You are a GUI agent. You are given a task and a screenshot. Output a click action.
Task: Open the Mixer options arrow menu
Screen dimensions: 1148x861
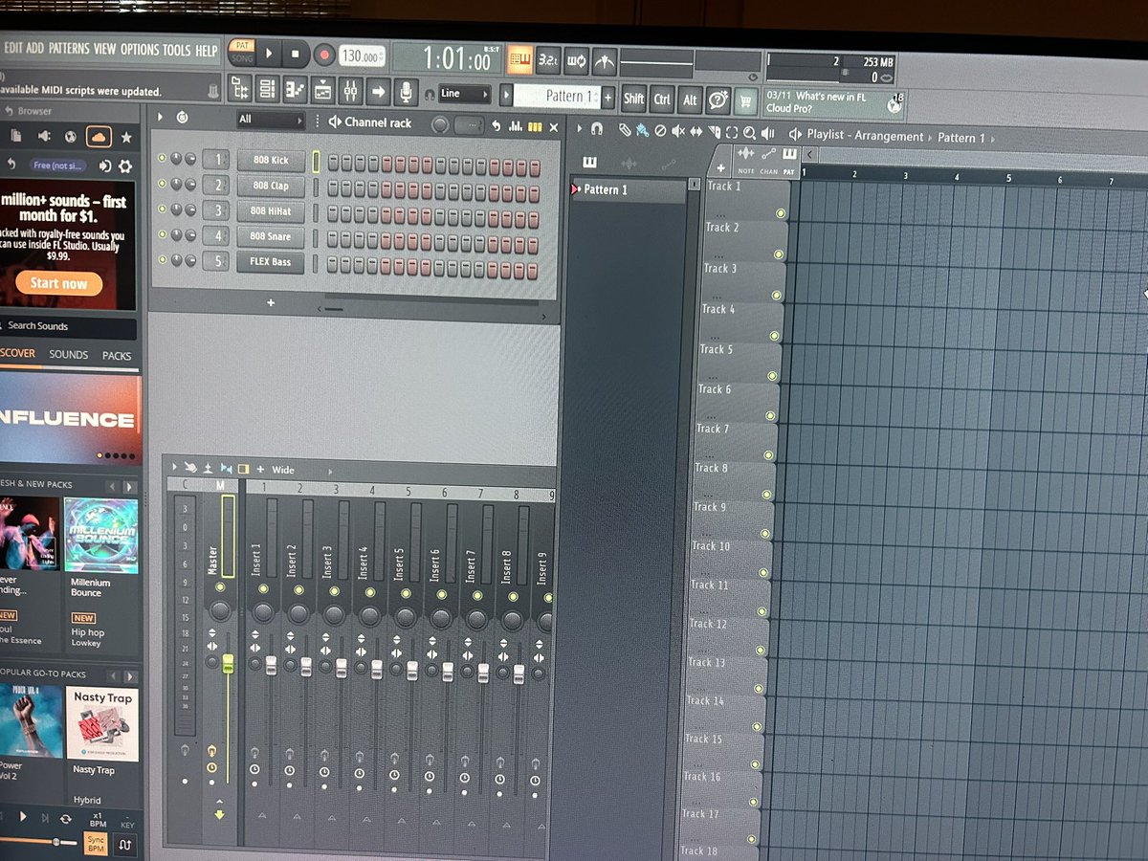click(x=173, y=467)
